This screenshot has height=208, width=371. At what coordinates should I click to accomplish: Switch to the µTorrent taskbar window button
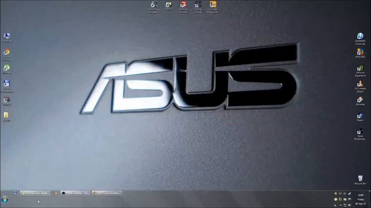35,193
